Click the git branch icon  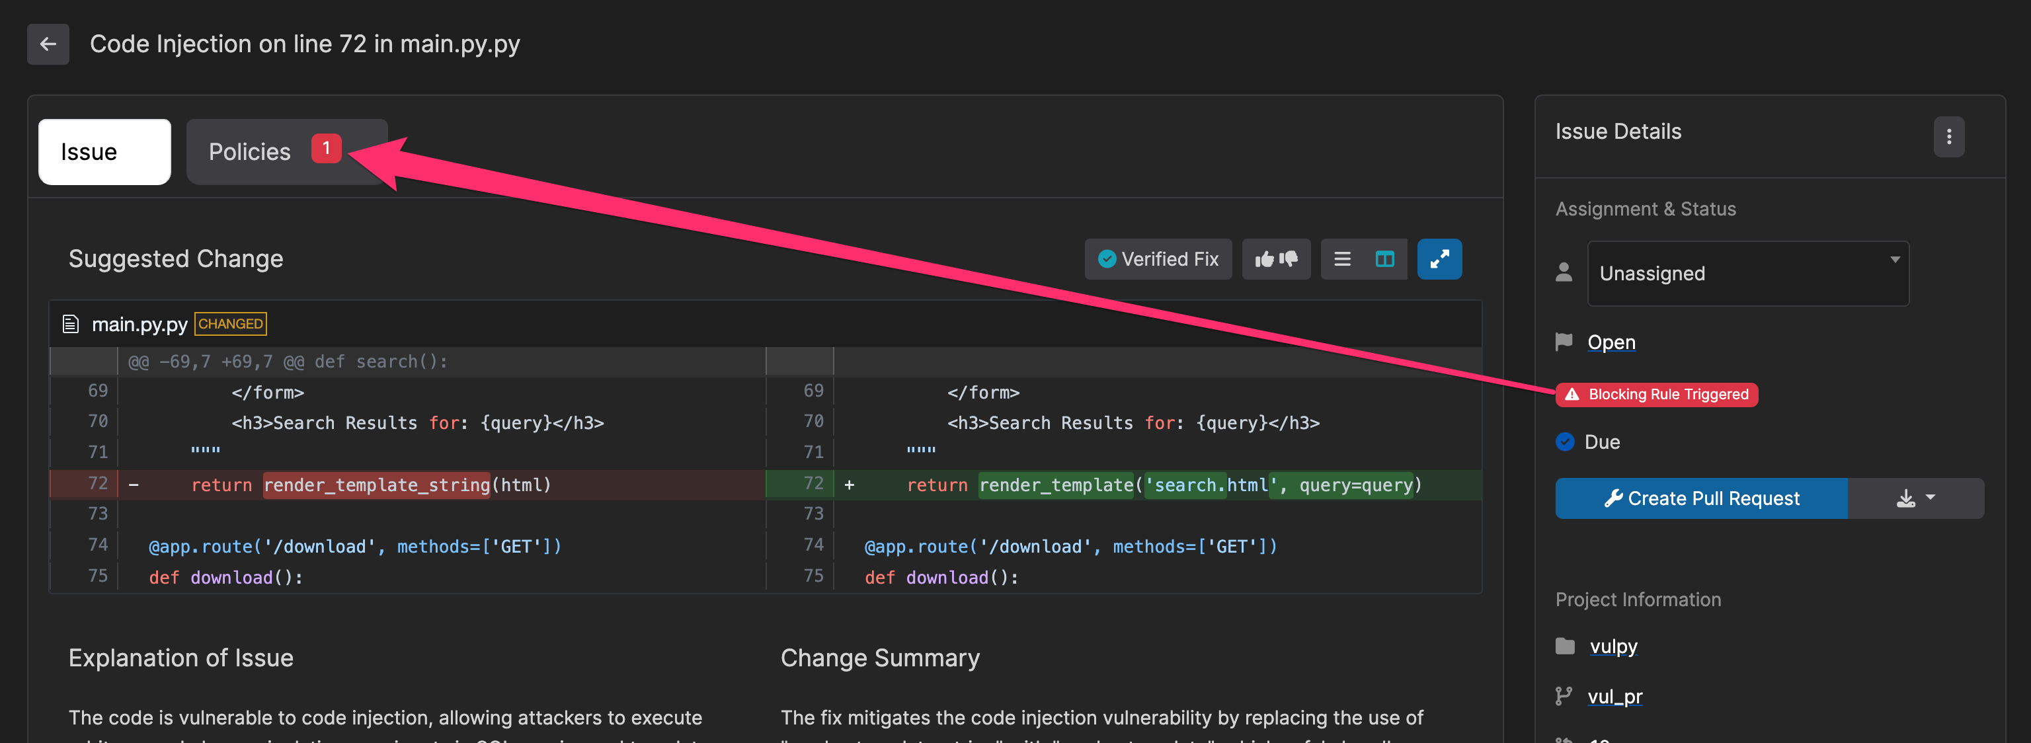point(1564,697)
